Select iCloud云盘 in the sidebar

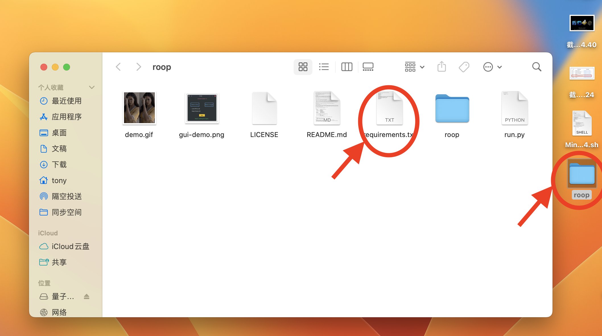point(70,246)
